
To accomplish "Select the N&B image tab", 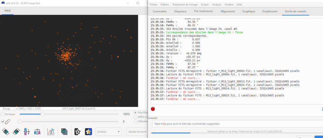I will coord(8,11).
